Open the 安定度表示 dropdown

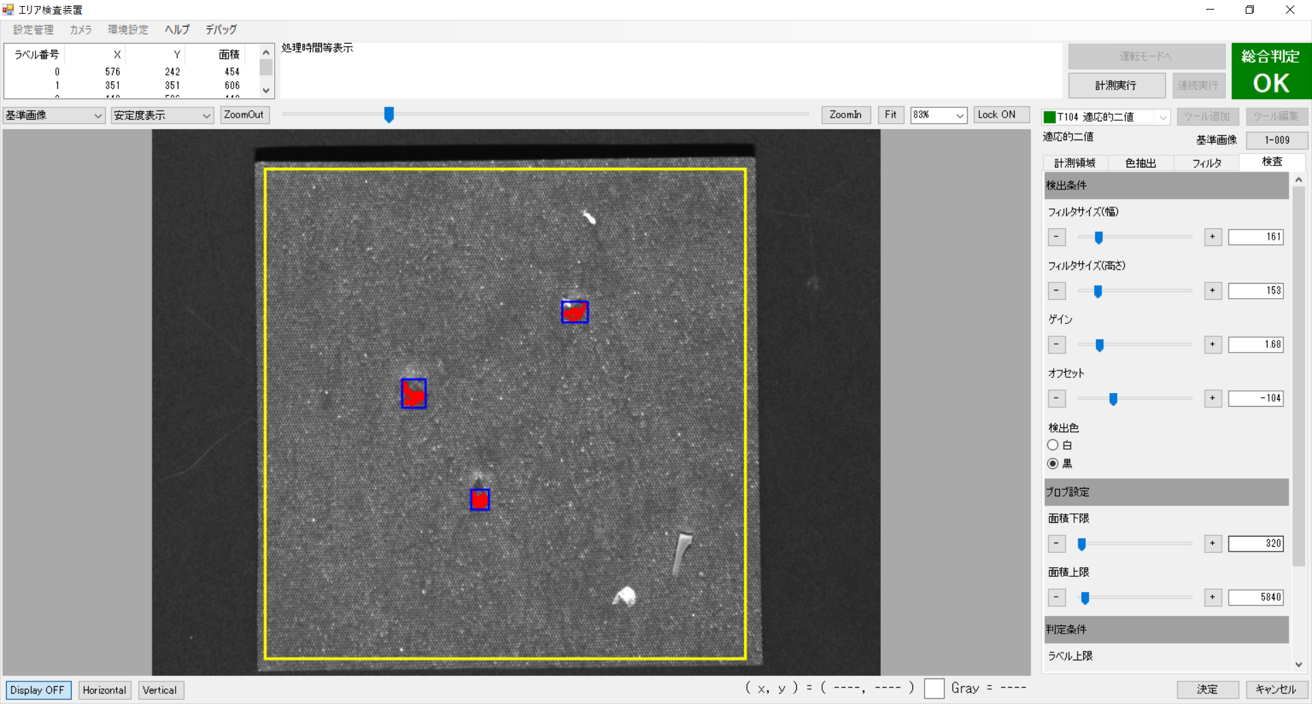[163, 116]
